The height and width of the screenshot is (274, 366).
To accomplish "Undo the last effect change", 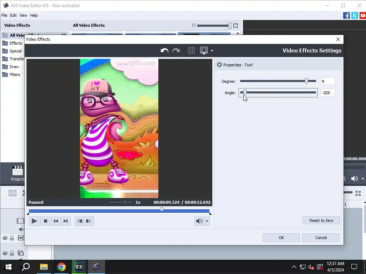I will [164, 51].
